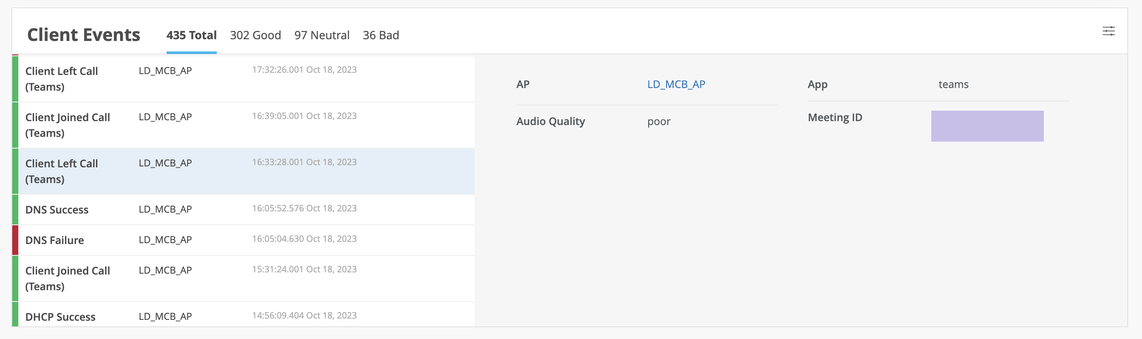The image size is (1142, 339).
Task: Click the green status bar beside DNS Success
Action: tap(15, 210)
